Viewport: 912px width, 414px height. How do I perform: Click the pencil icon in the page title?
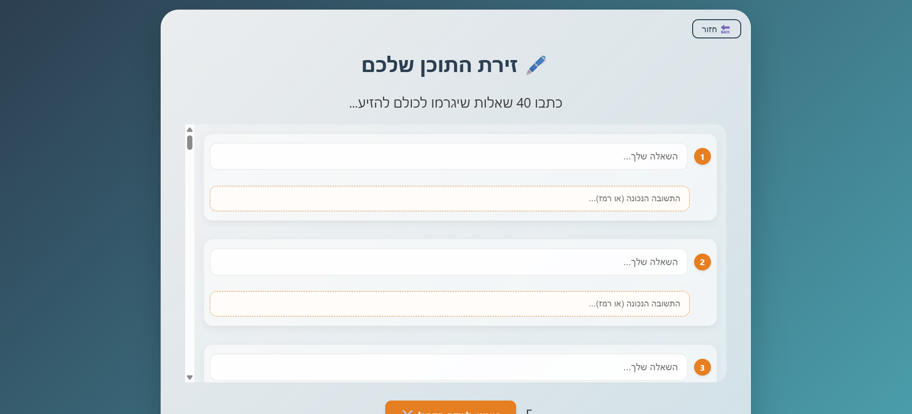535,64
